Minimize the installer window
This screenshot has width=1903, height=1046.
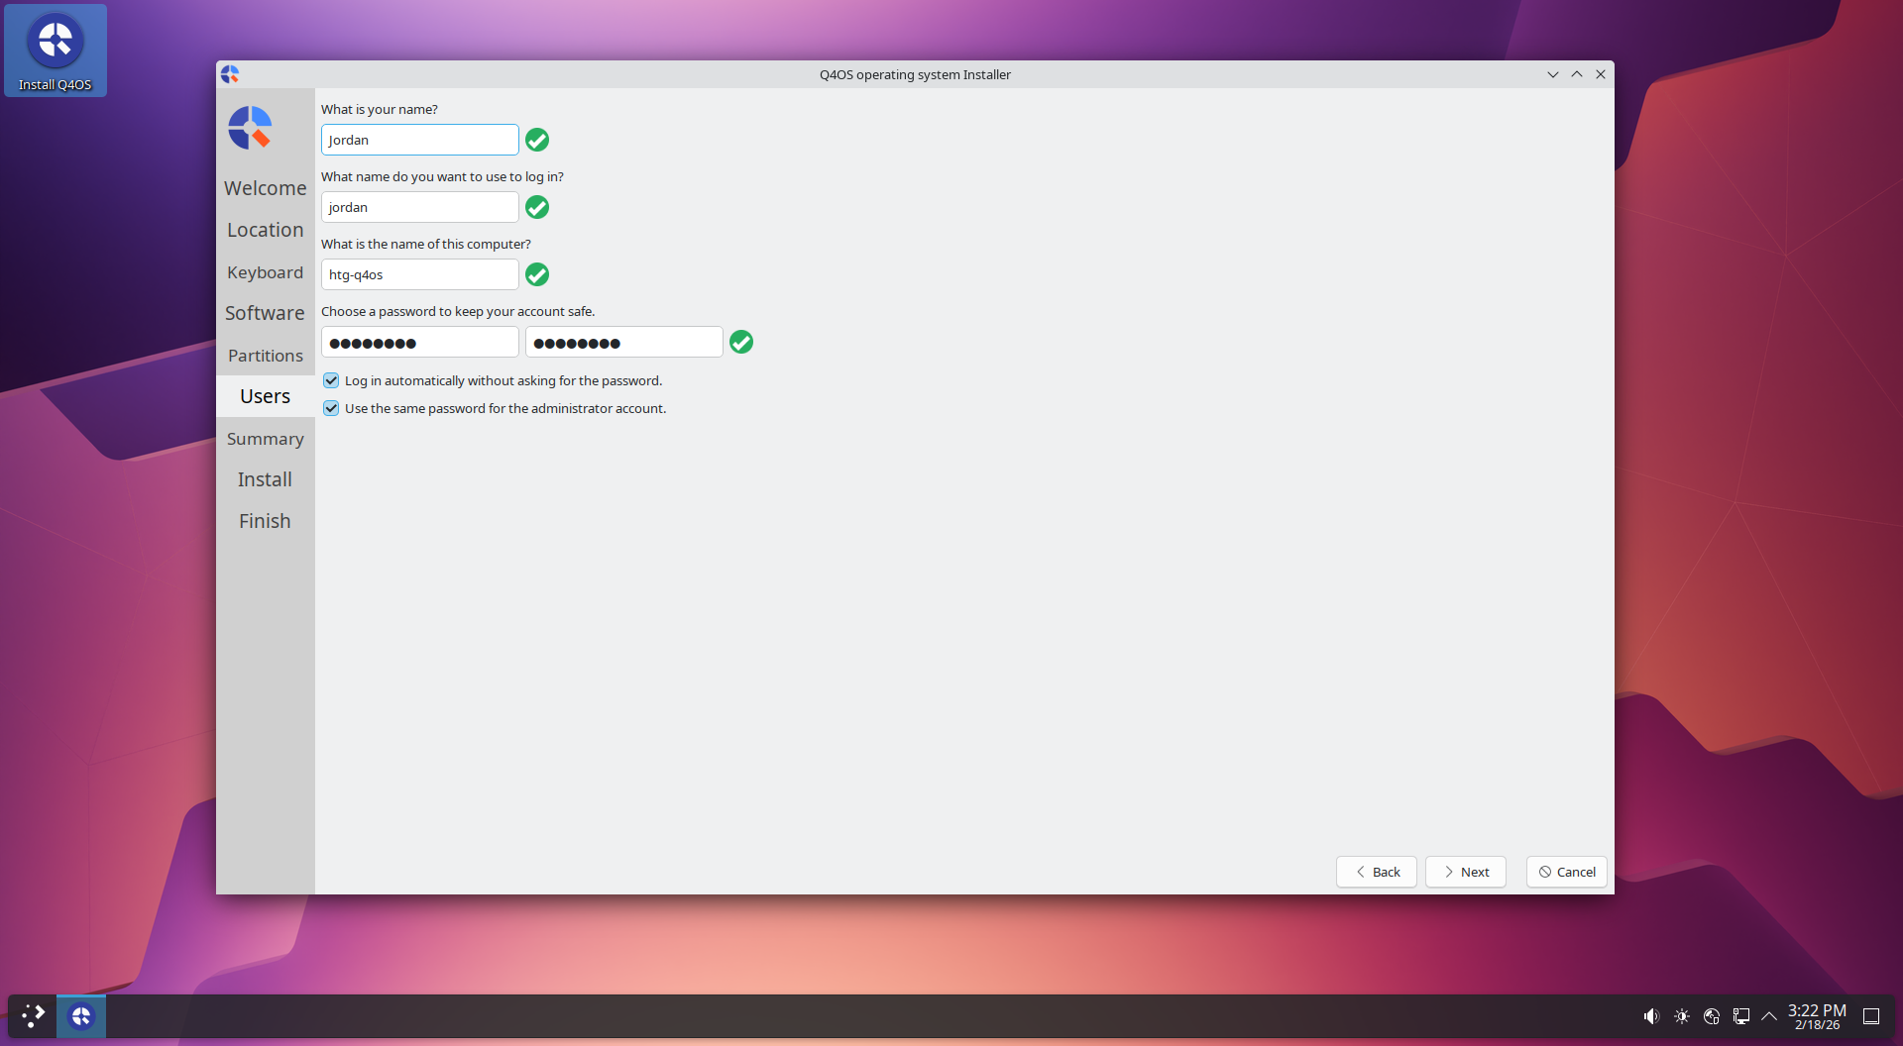click(1553, 74)
